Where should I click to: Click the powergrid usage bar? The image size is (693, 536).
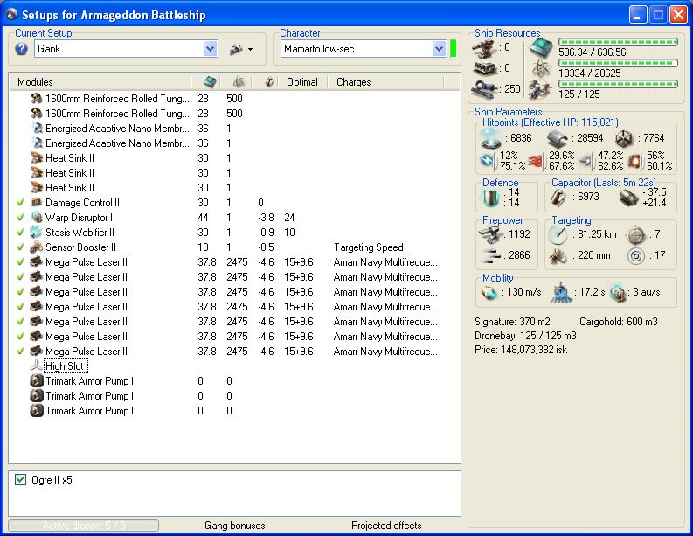pyautogui.click(x=618, y=63)
